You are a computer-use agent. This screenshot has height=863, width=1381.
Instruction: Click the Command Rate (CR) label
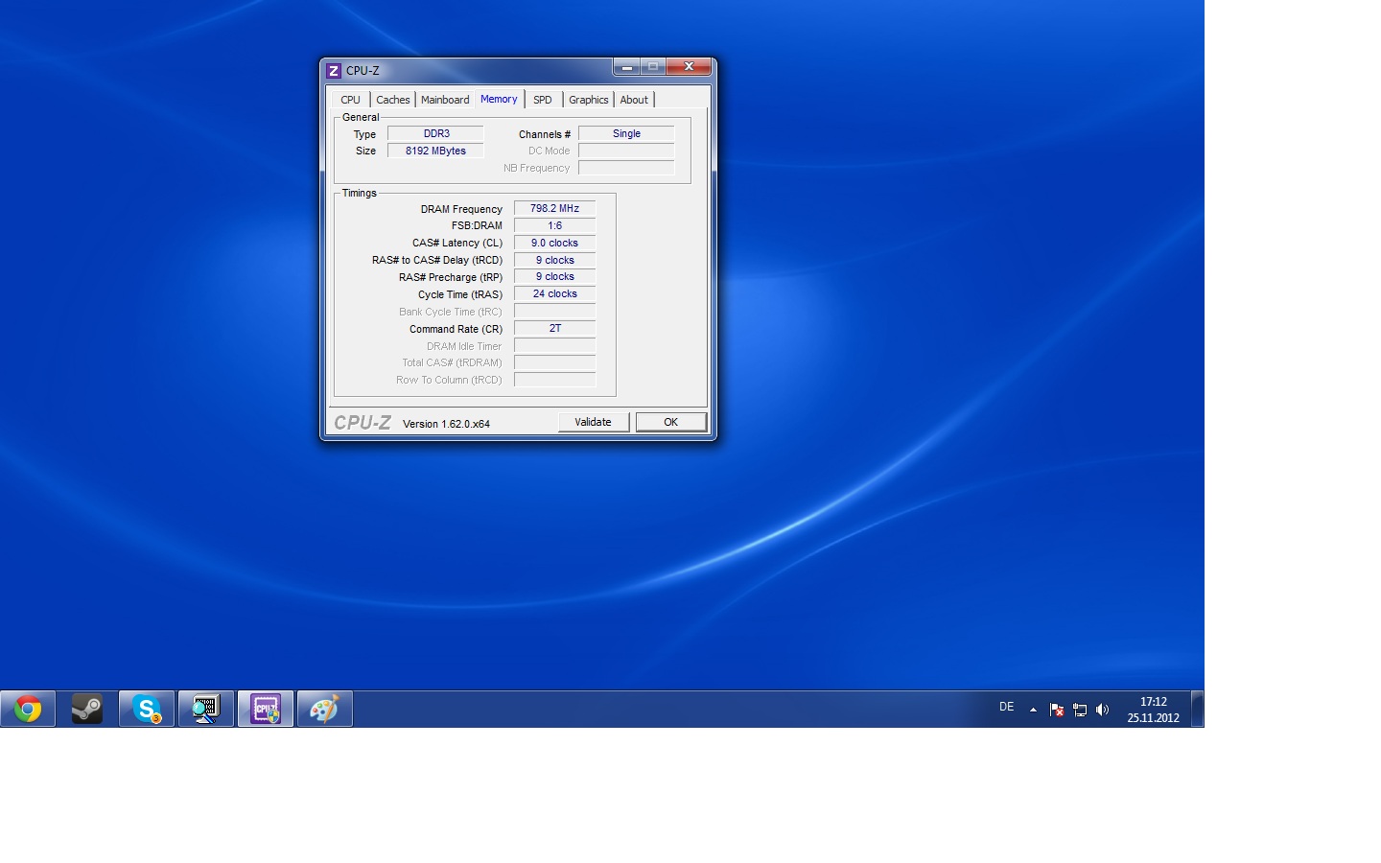click(456, 329)
